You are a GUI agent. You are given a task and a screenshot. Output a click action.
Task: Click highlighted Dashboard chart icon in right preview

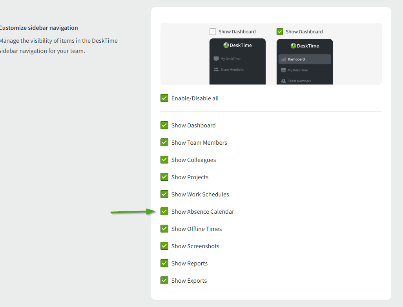[283, 59]
